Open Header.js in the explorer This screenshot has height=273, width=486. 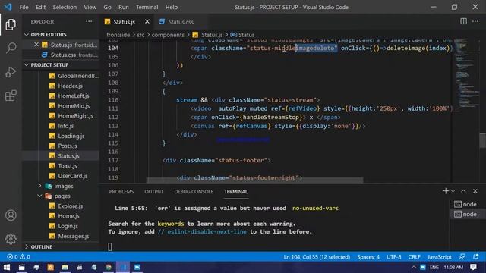(x=71, y=86)
